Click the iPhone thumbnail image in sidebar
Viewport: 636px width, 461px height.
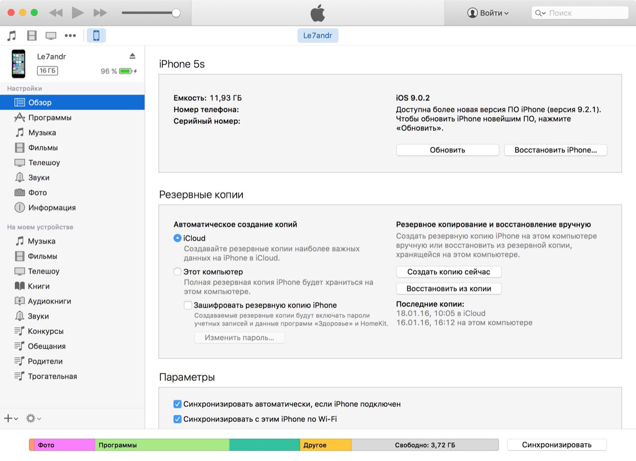pyautogui.click(x=19, y=64)
